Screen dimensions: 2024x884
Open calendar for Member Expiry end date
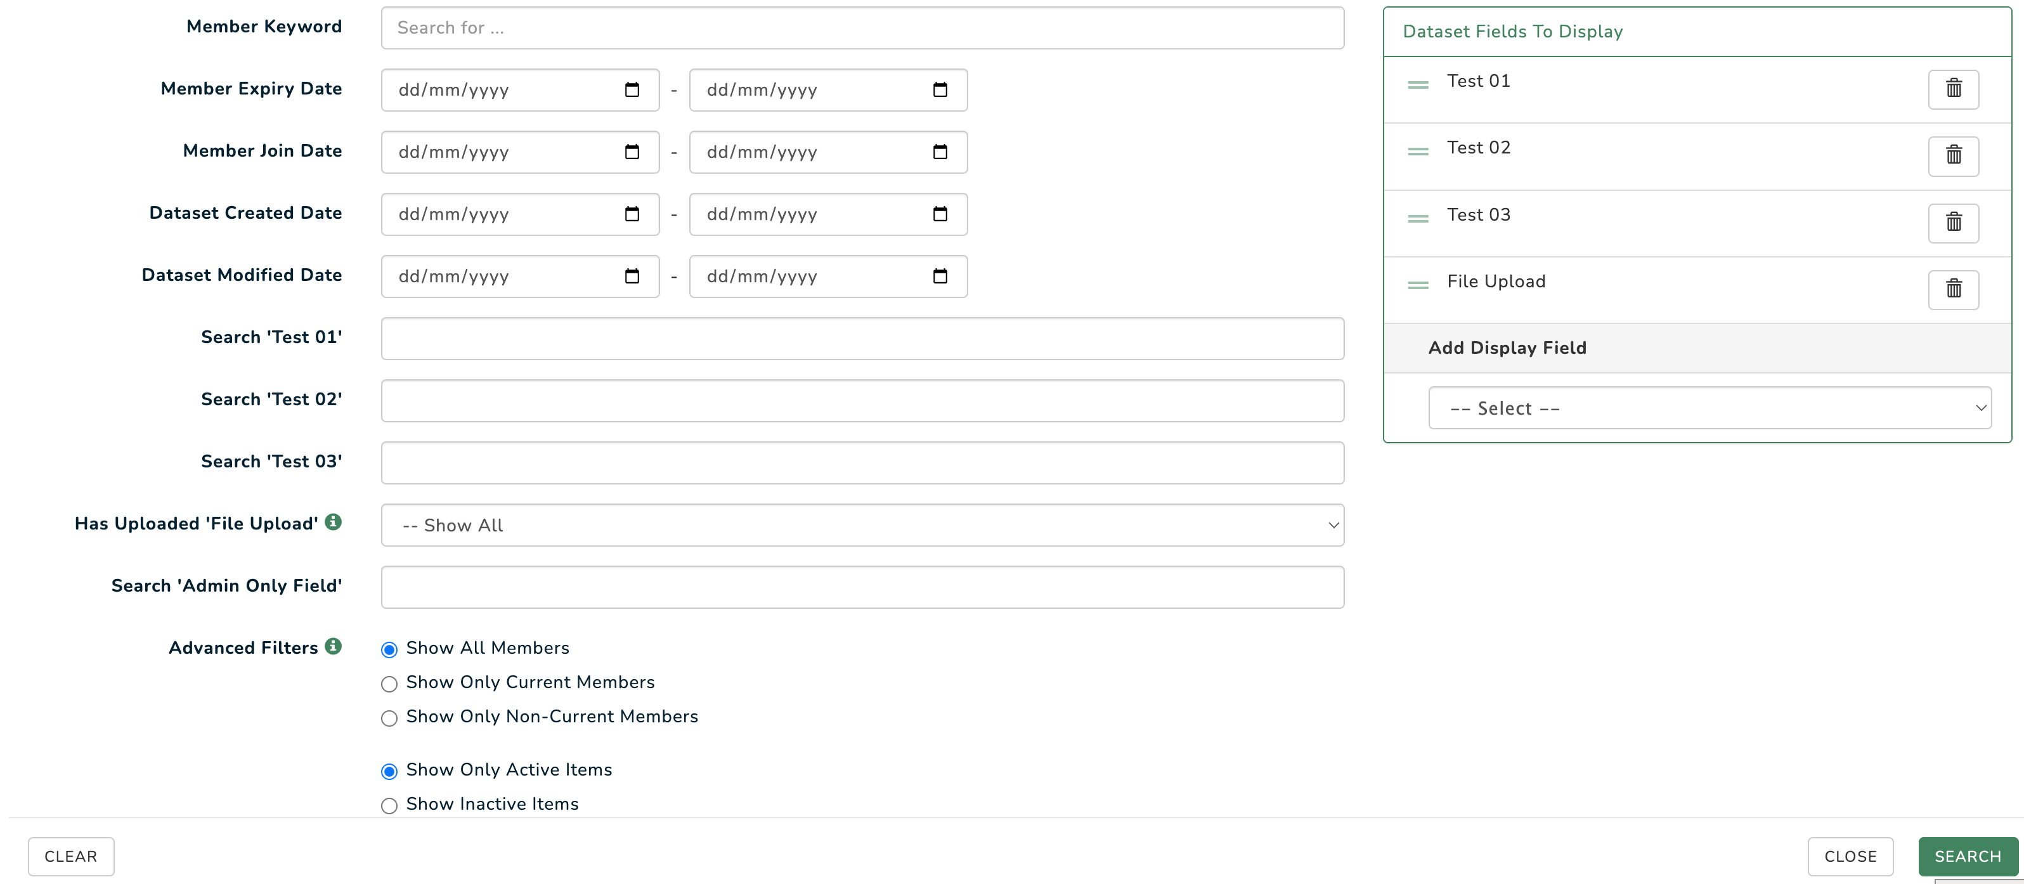(x=940, y=89)
